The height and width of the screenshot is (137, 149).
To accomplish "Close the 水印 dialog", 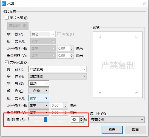I will click(x=144, y=4).
